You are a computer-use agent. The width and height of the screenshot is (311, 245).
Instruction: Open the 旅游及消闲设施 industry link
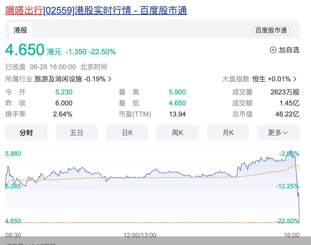(58, 79)
